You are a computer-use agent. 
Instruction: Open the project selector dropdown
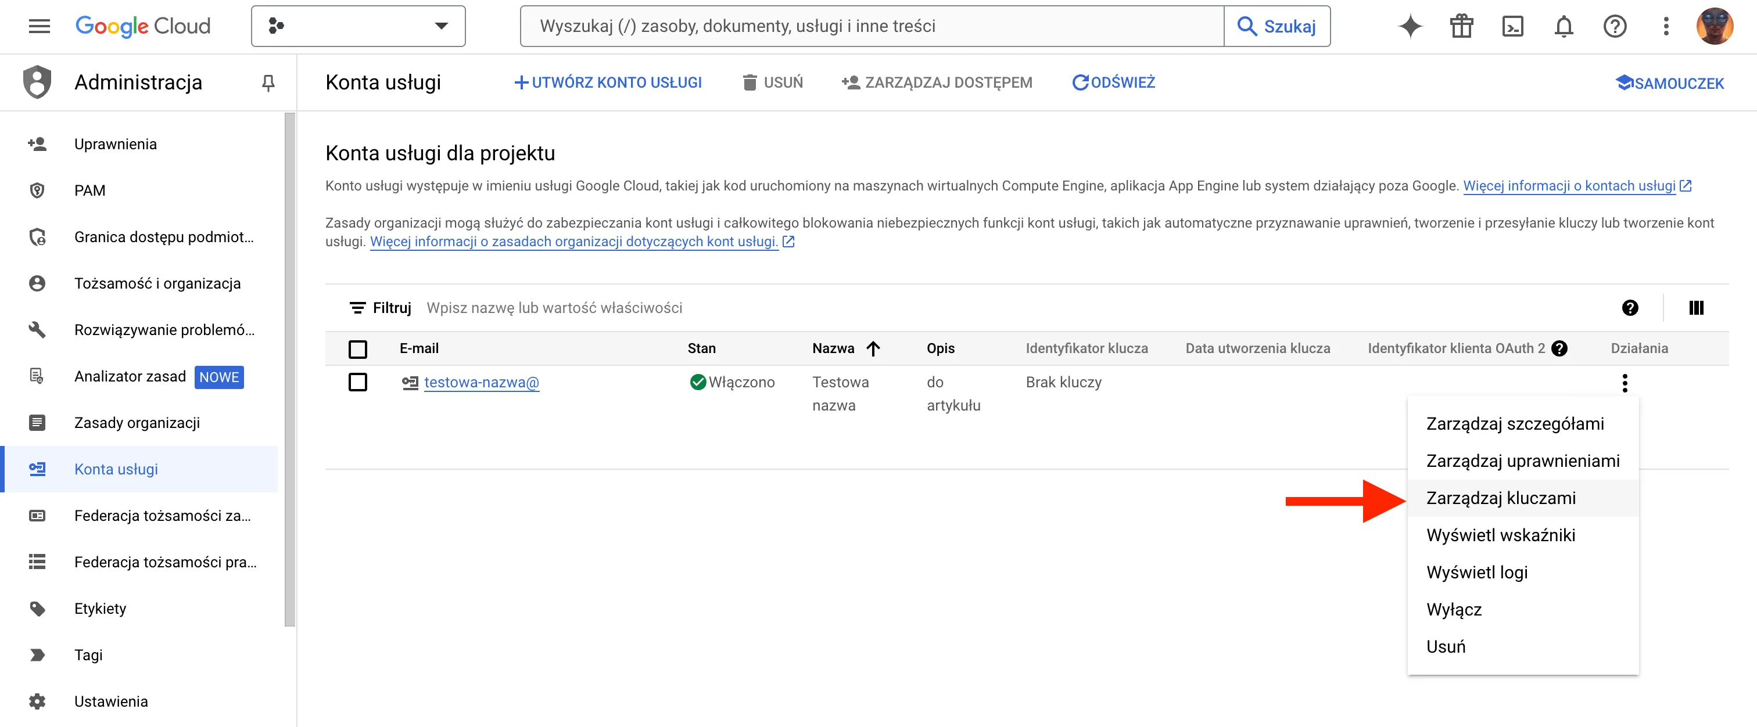[358, 26]
